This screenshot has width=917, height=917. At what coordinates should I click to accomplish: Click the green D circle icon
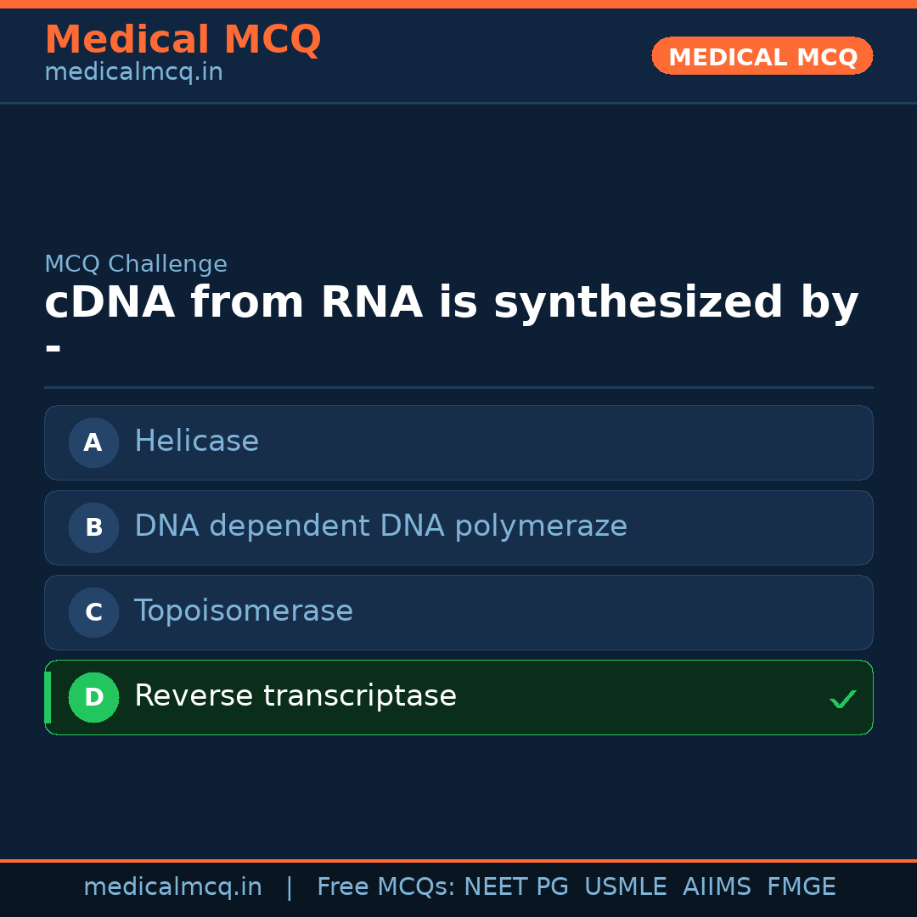93,697
